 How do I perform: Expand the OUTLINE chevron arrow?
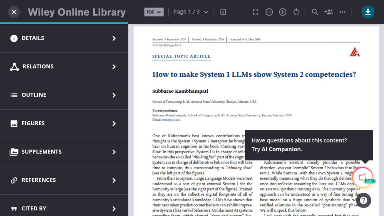(114, 95)
